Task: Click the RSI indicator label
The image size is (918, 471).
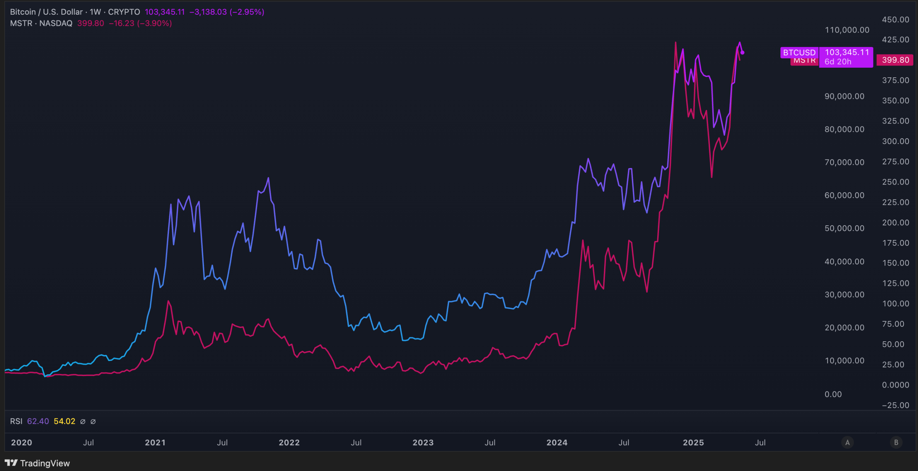Action: [16, 421]
